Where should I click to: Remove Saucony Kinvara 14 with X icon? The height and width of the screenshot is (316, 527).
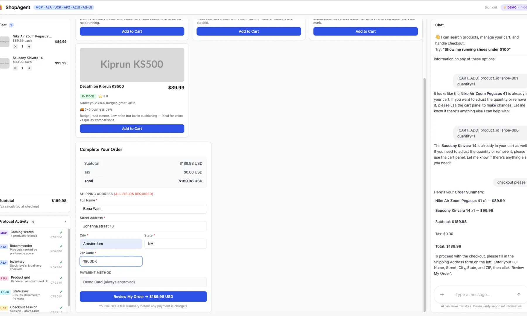(16, 68)
